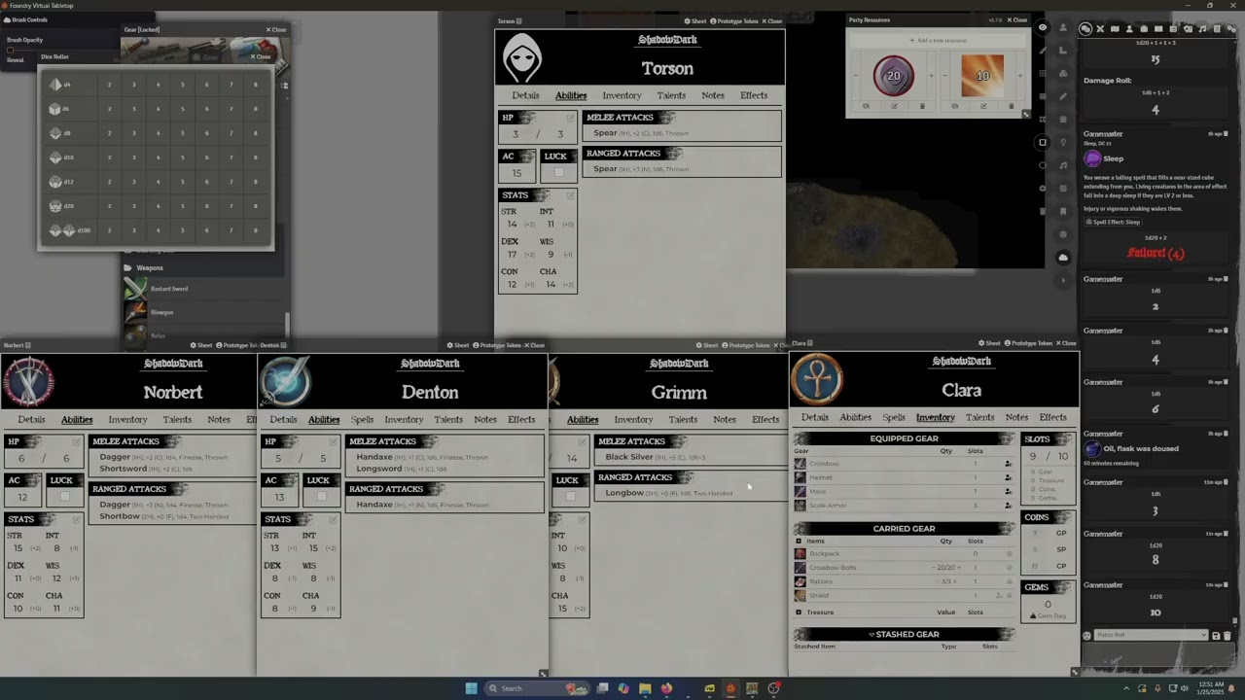Select the Measurement ruler scene control
Screen dimensions: 1245x700
point(1063,50)
